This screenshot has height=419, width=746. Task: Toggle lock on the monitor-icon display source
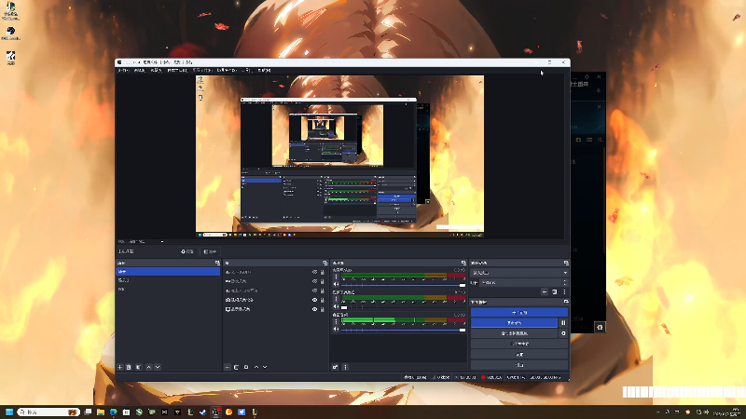323,309
